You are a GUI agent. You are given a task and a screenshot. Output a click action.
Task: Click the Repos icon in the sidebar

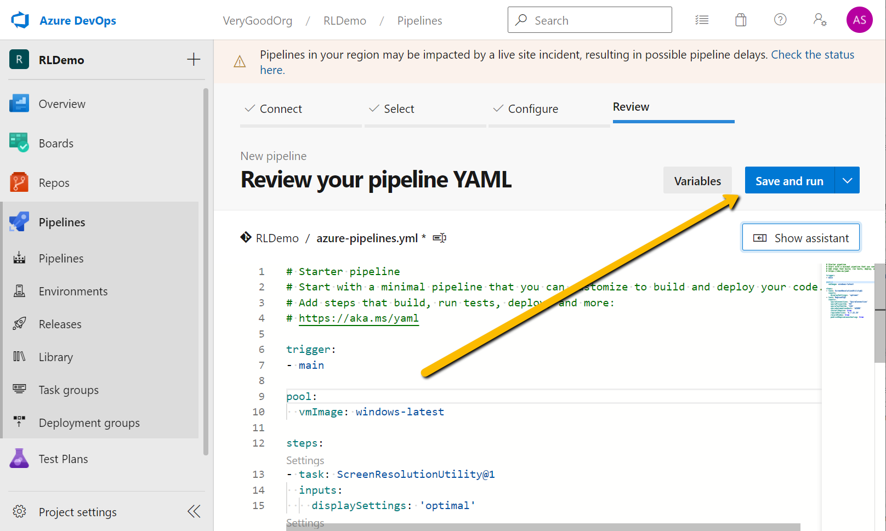pyautogui.click(x=19, y=182)
